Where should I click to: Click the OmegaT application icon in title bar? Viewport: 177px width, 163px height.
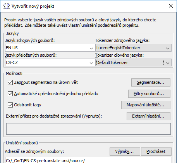pos(7,6)
